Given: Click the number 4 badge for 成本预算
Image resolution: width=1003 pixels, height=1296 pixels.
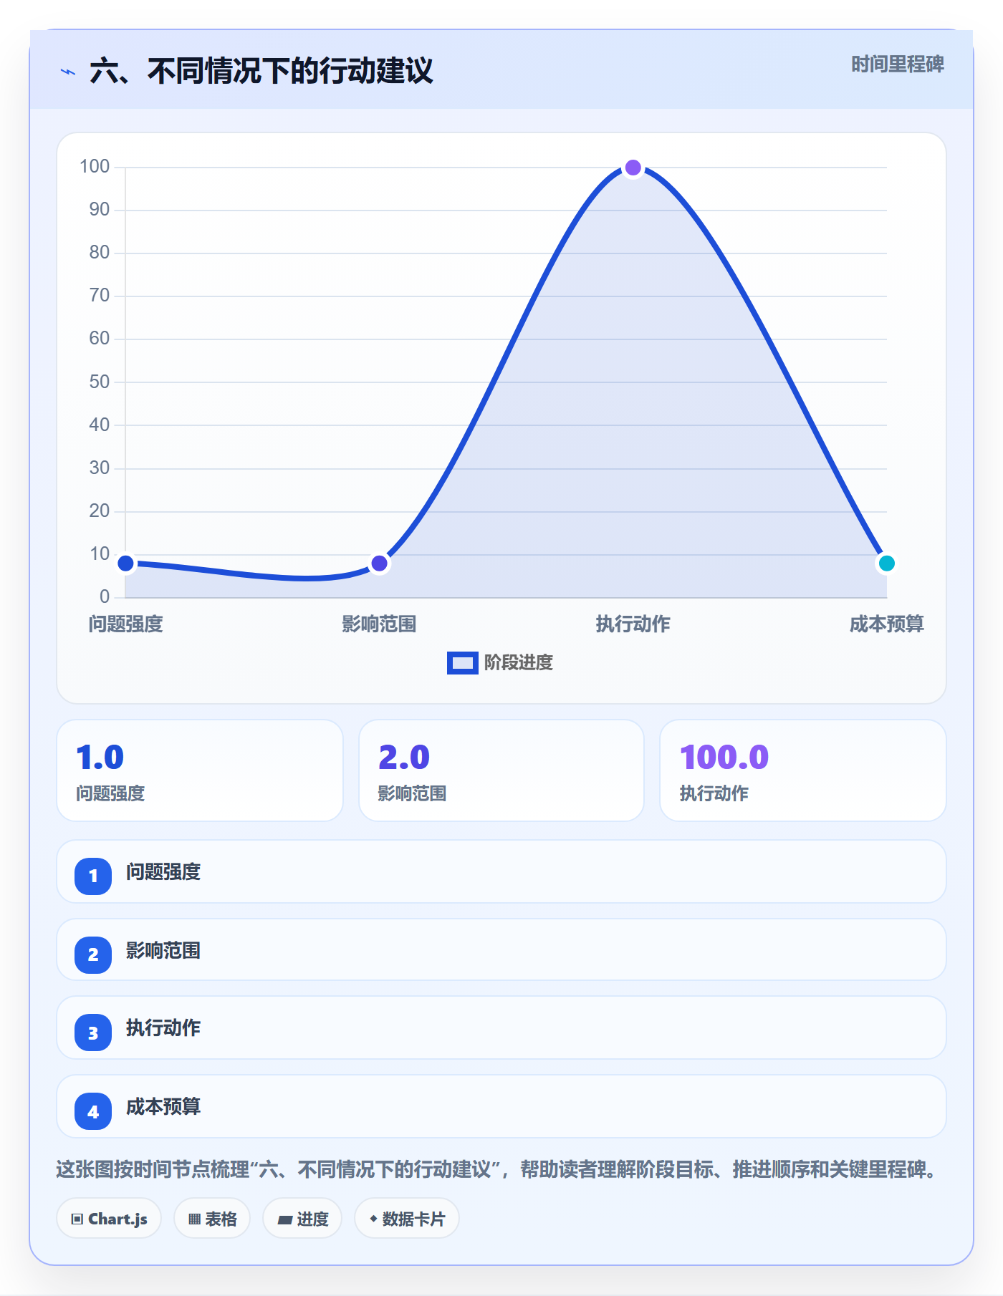Looking at the screenshot, I should point(93,1111).
